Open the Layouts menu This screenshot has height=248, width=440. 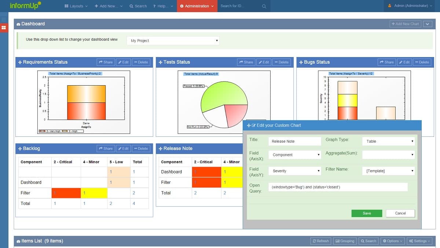click(76, 6)
